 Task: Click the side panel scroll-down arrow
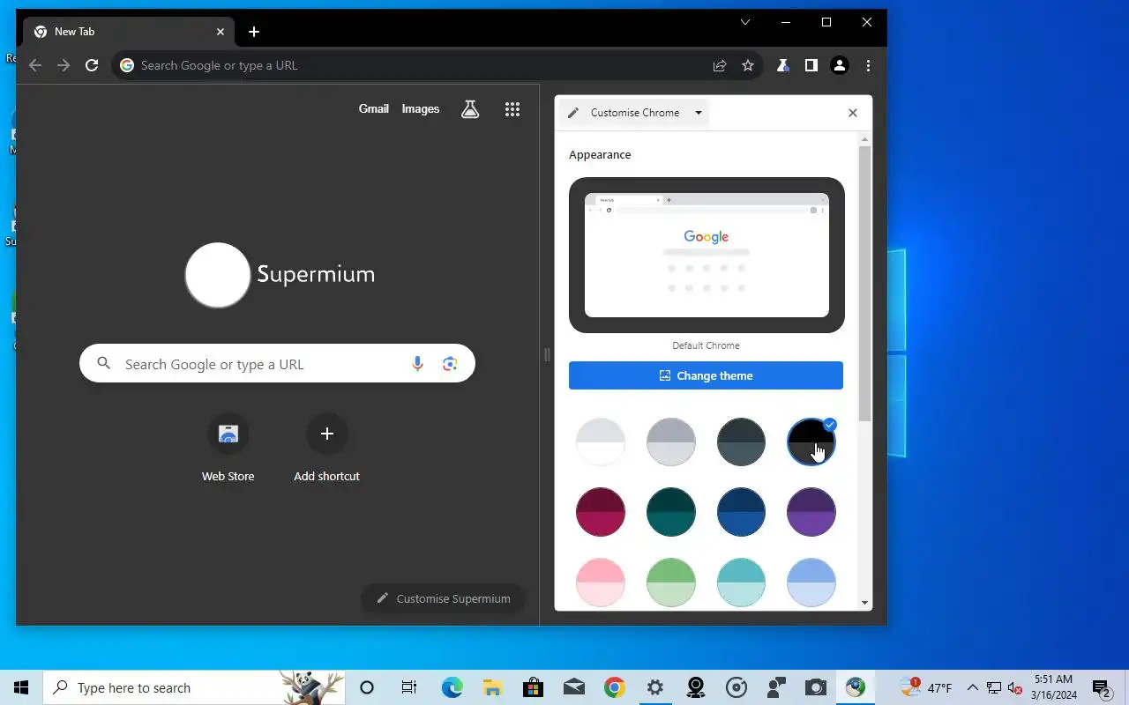(x=865, y=603)
